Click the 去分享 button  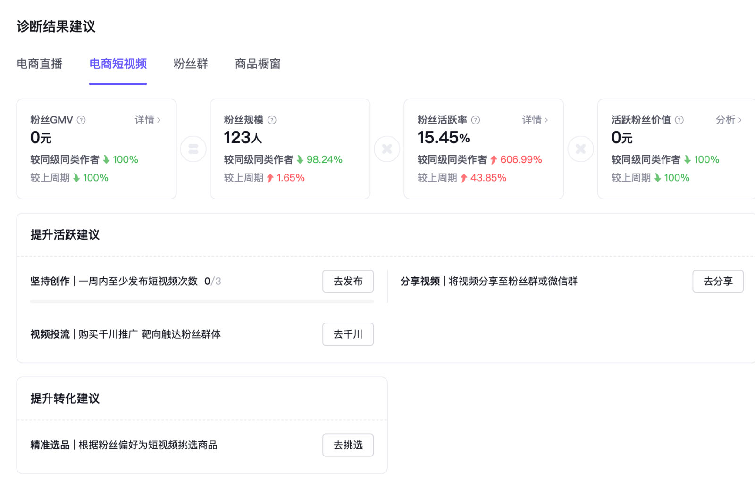coord(717,282)
